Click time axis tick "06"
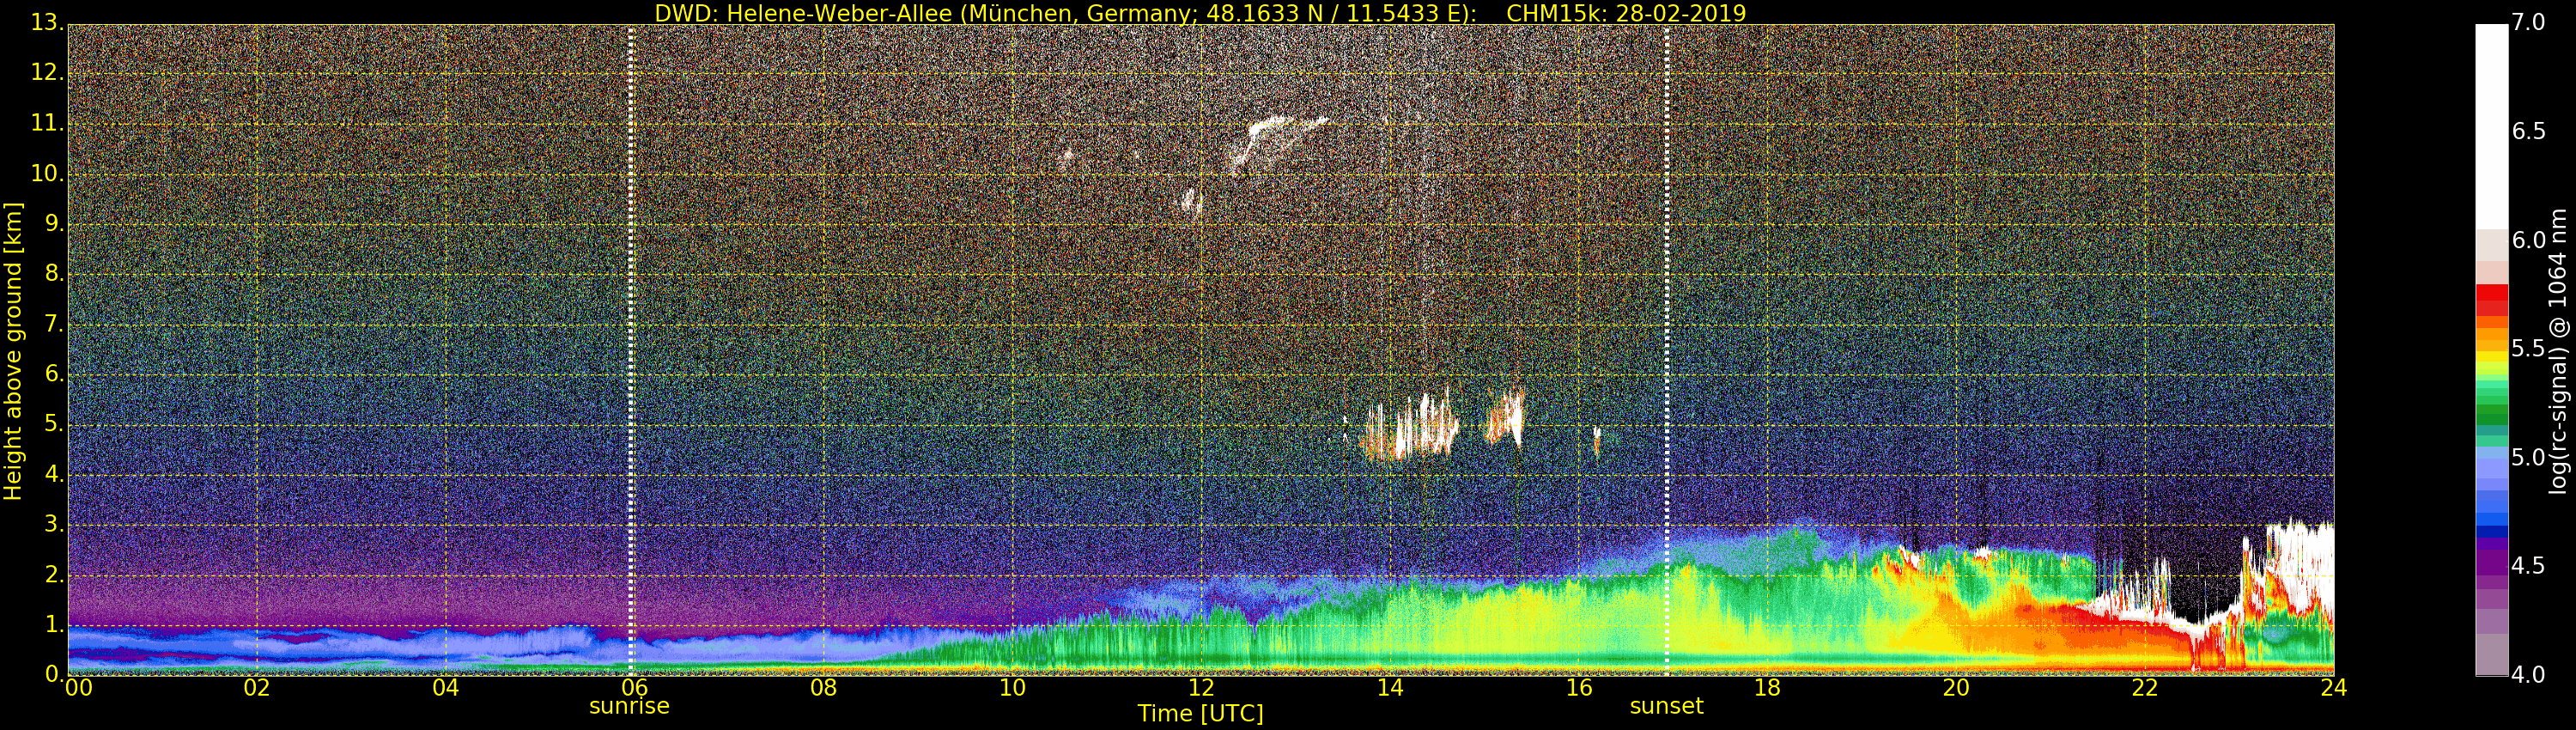Viewport: 2576px width, 730px height. pos(634,688)
